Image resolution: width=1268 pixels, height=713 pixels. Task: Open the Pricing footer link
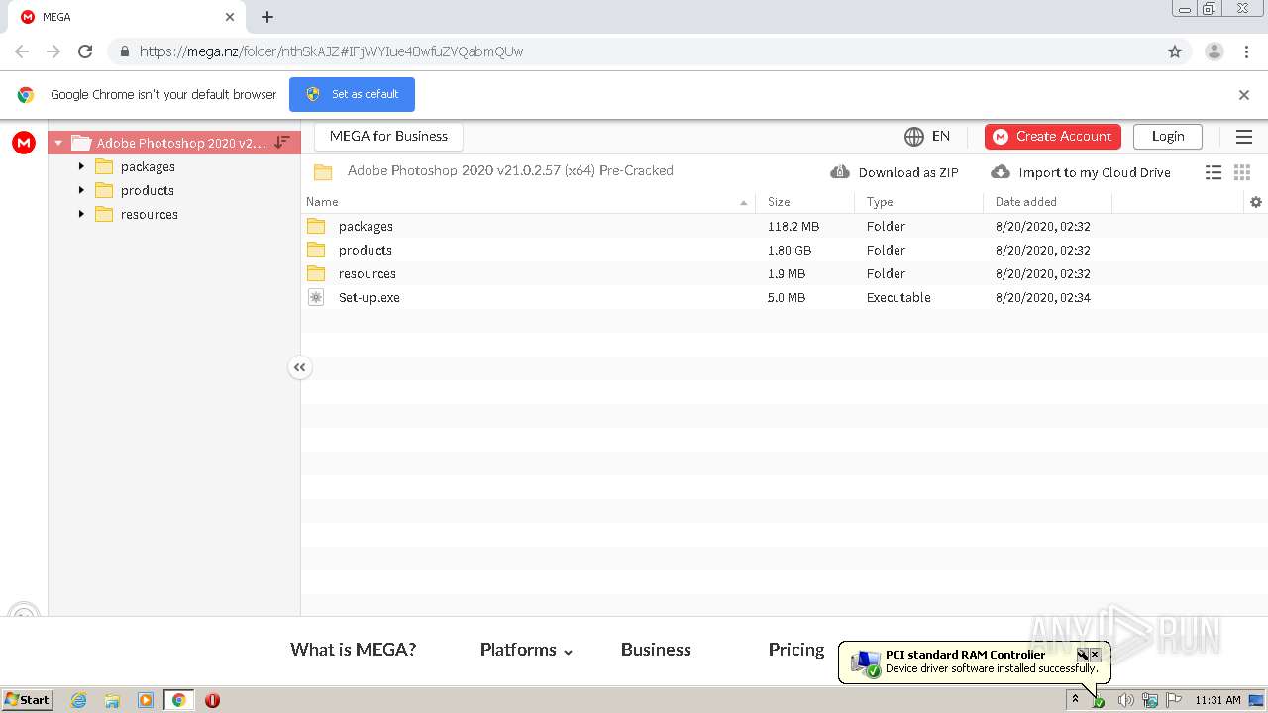pyautogui.click(x=796, y=650)
